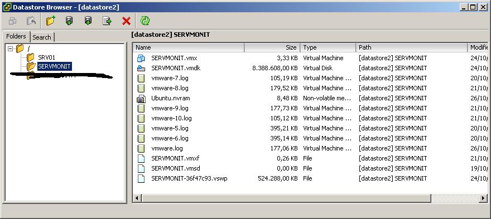This screenshot has width=491, height=219.
Task: Click the 3,33 KB size value
Action: coord(287,58)
